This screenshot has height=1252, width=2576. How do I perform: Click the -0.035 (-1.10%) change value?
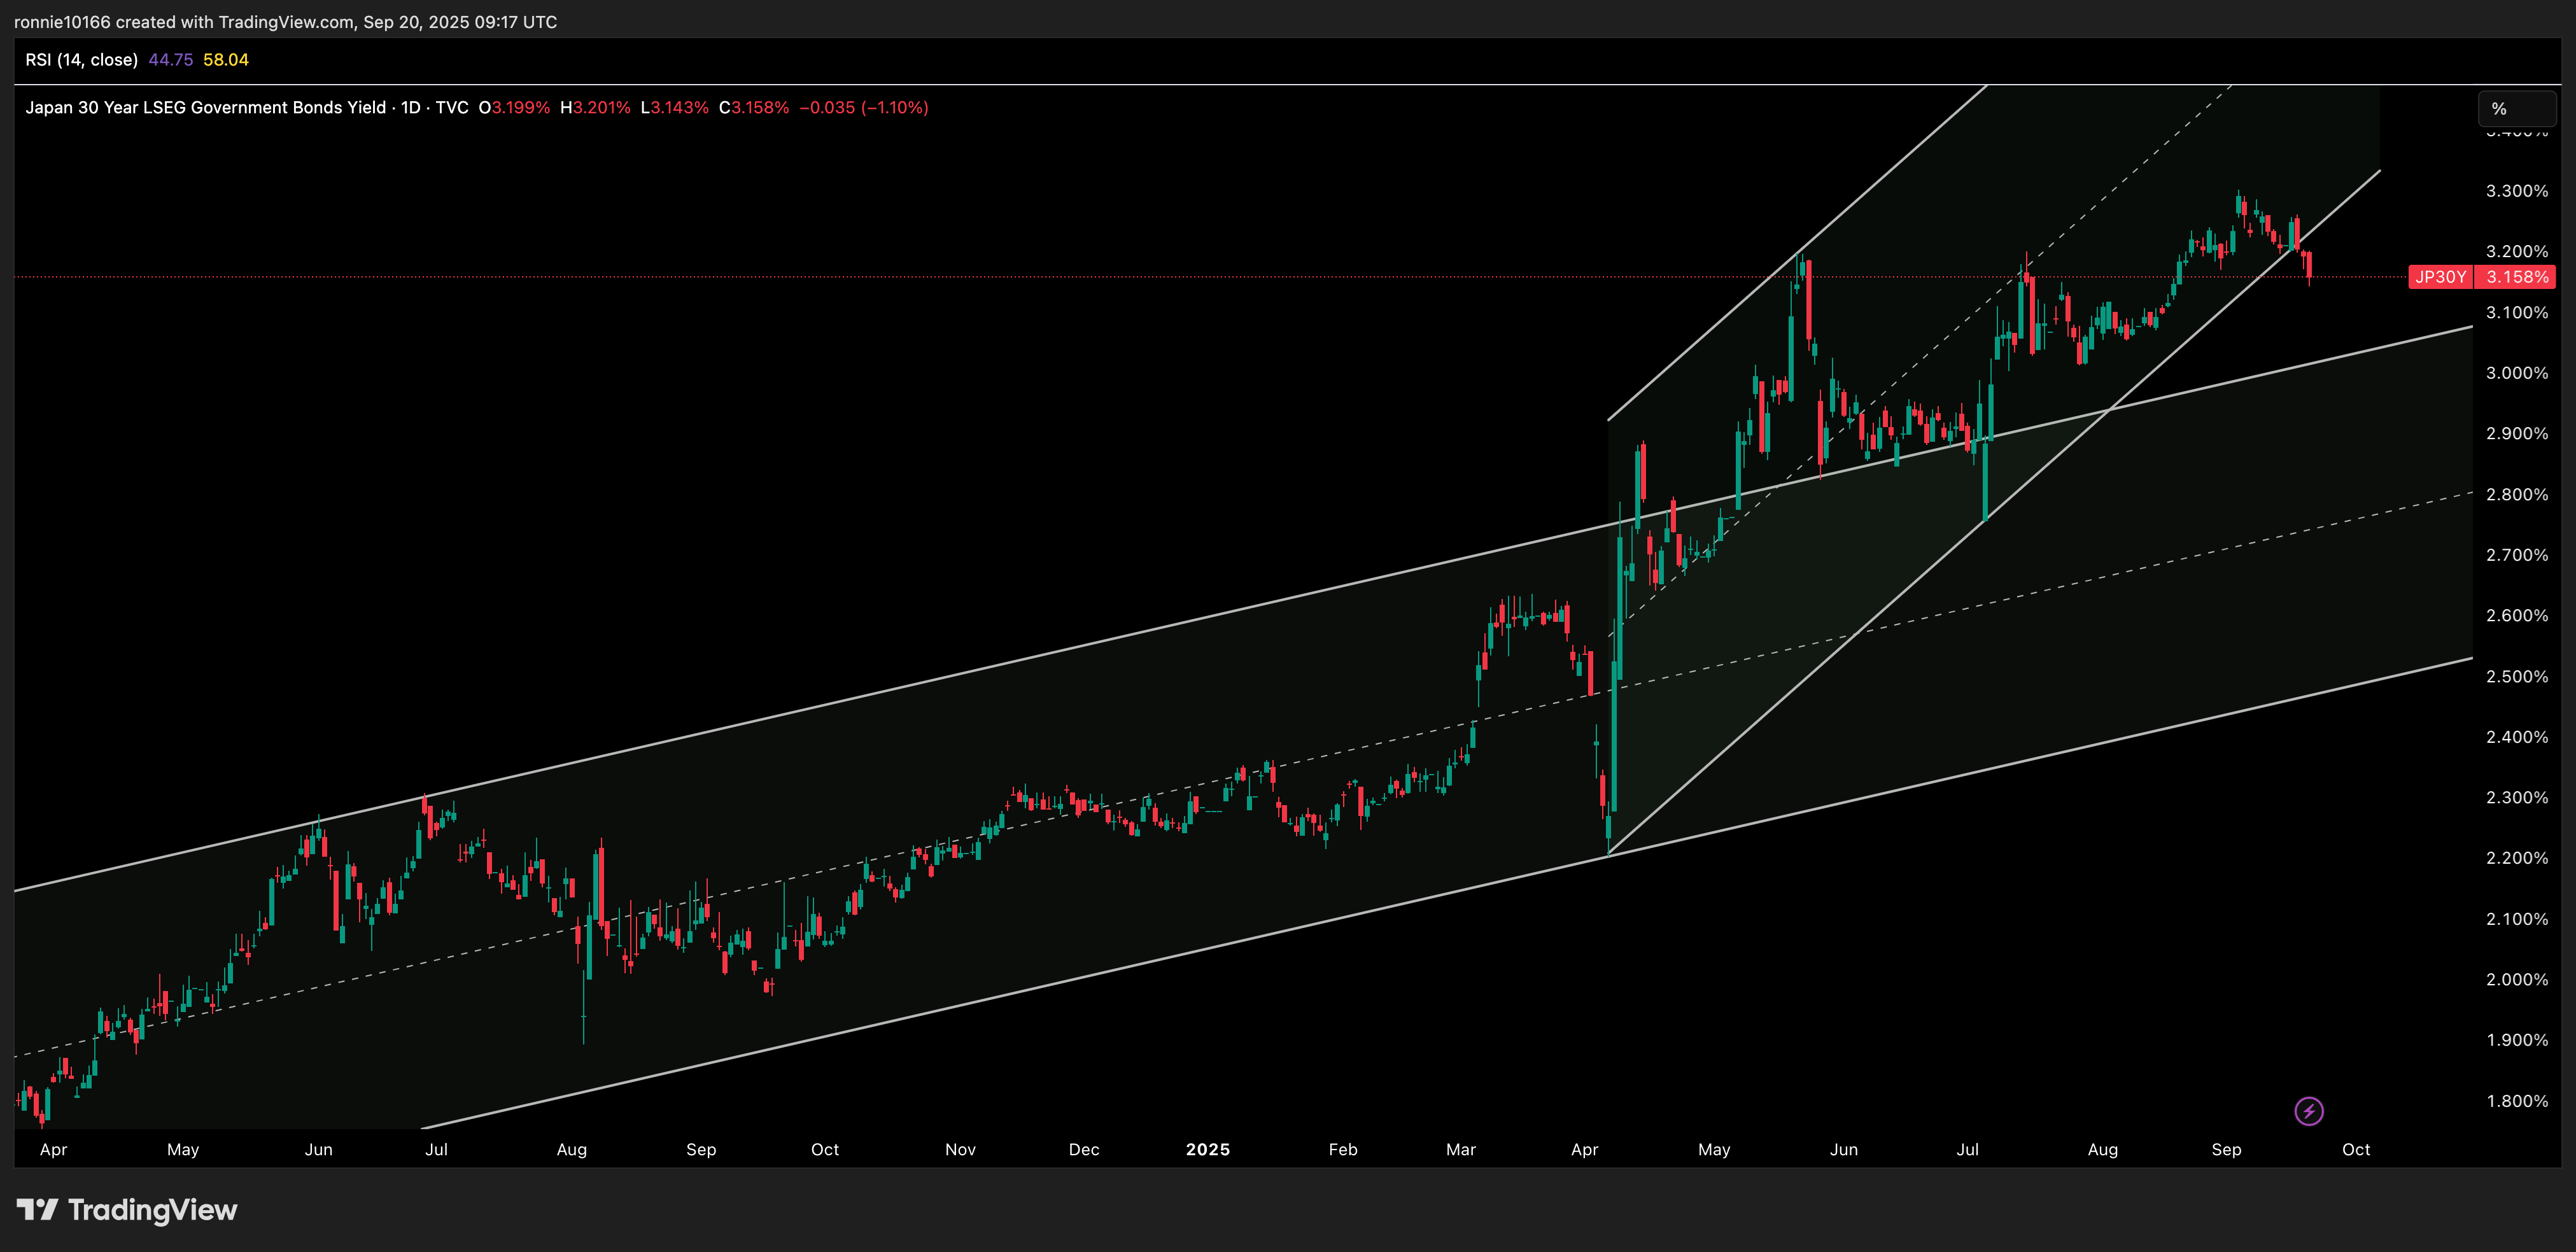pos(864,108)
